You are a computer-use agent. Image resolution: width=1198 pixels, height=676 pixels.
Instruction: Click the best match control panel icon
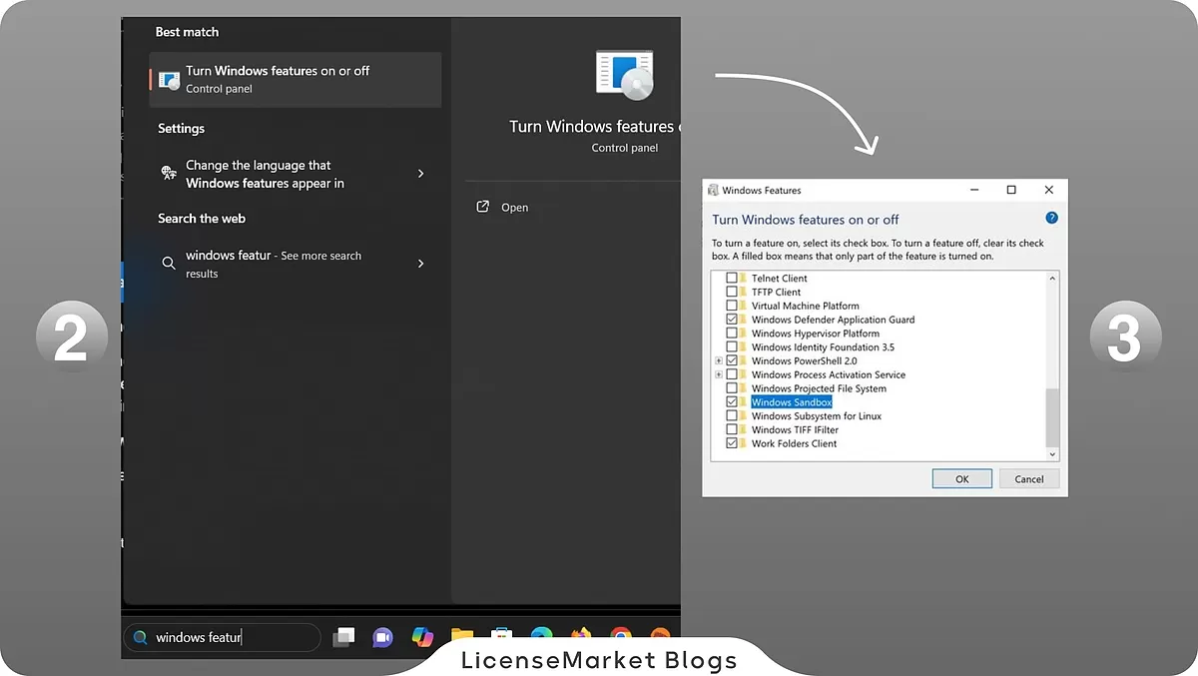(x=170, y=79)
